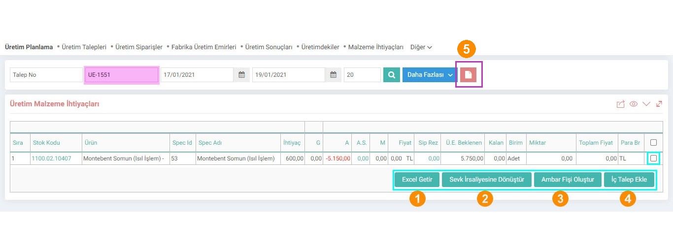The width and height of the screenshot is (673, 252).
Task: Click the Toplam Fiyat column header
Action: click(596, 143)
